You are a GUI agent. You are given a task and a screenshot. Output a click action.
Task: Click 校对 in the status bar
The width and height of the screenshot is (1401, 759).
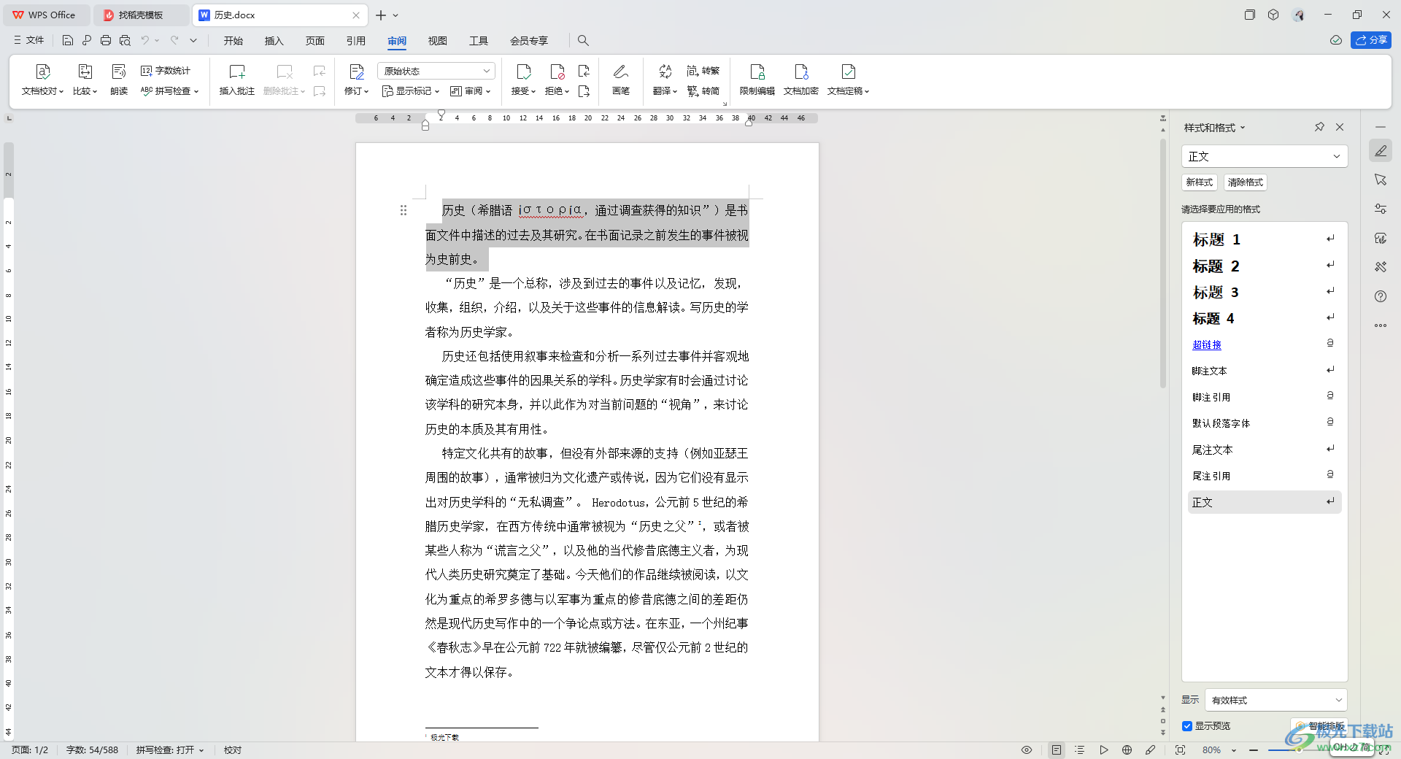tap(233, 750)
